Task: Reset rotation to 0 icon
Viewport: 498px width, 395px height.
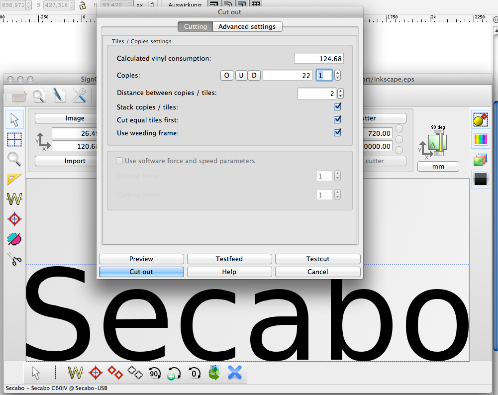Action: tap(194, 373)
